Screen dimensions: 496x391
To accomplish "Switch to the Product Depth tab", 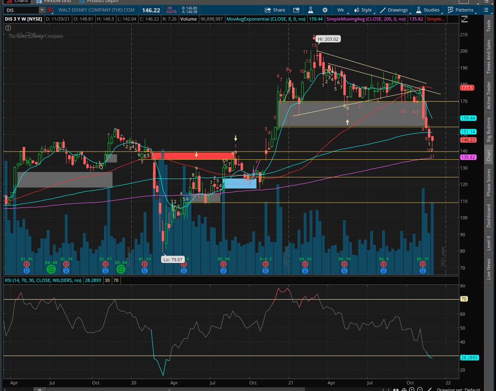I will (x=98, y=1).
